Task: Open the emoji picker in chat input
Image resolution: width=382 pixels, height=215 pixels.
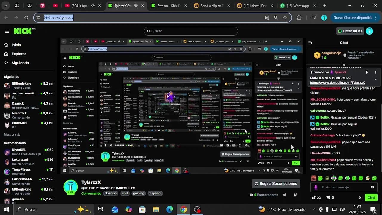Action: [372, 187]
